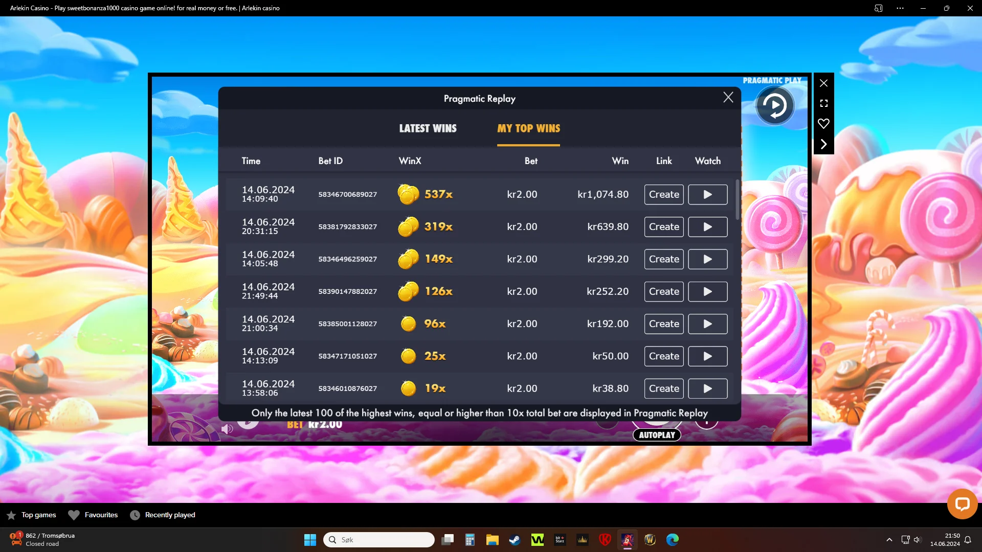Click the replay list scrollbar
Screen dimensions: 982x552
[x=737, y=199]
